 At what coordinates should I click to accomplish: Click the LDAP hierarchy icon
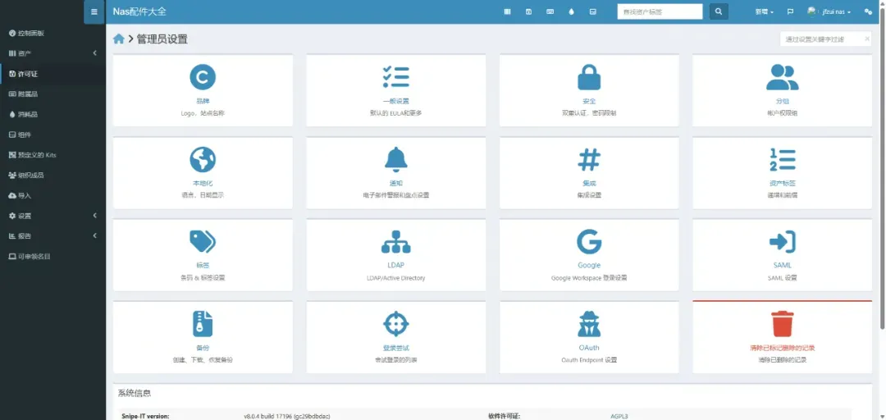coord(395,241)
